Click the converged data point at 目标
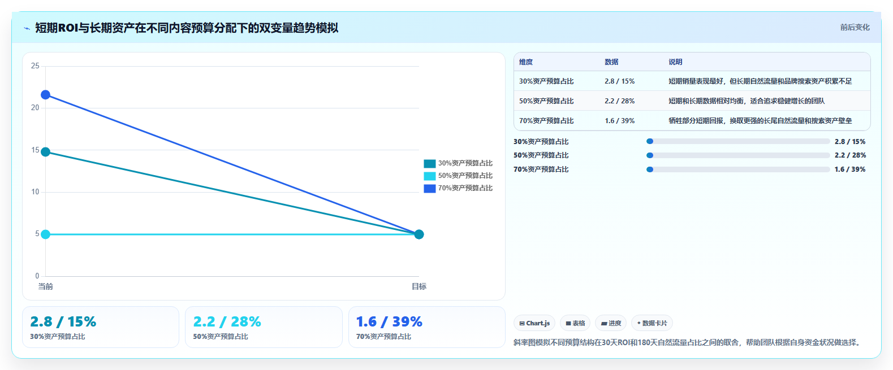 pyautogui.click(x=419, y=234)
